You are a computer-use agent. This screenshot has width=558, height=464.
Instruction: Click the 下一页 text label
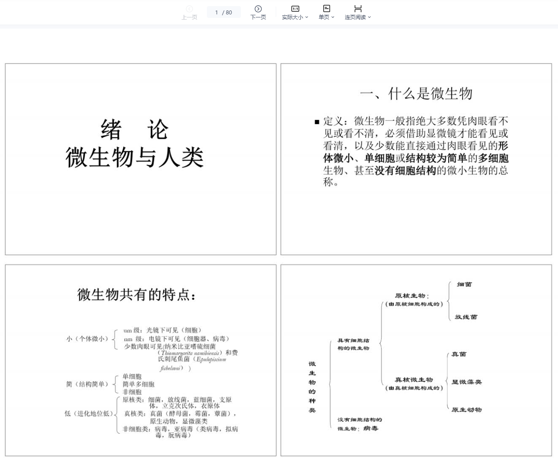[258, 17]
